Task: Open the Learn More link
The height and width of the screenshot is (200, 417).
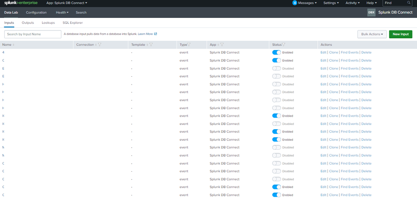Action: click(x=145, y=34)
